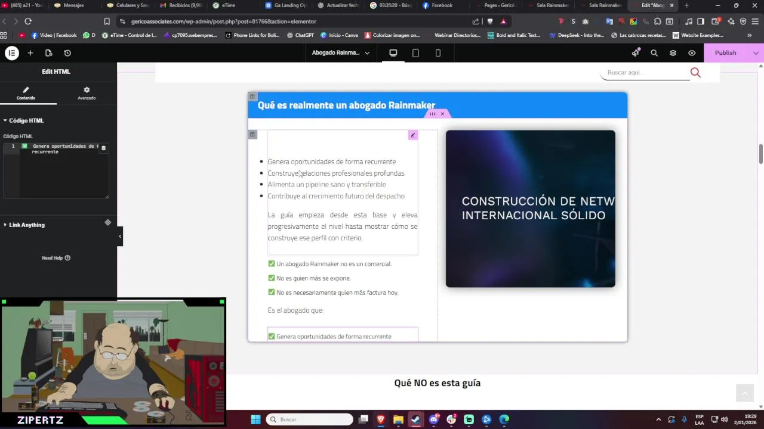Switch to the Contenido tab

[26, 94]
